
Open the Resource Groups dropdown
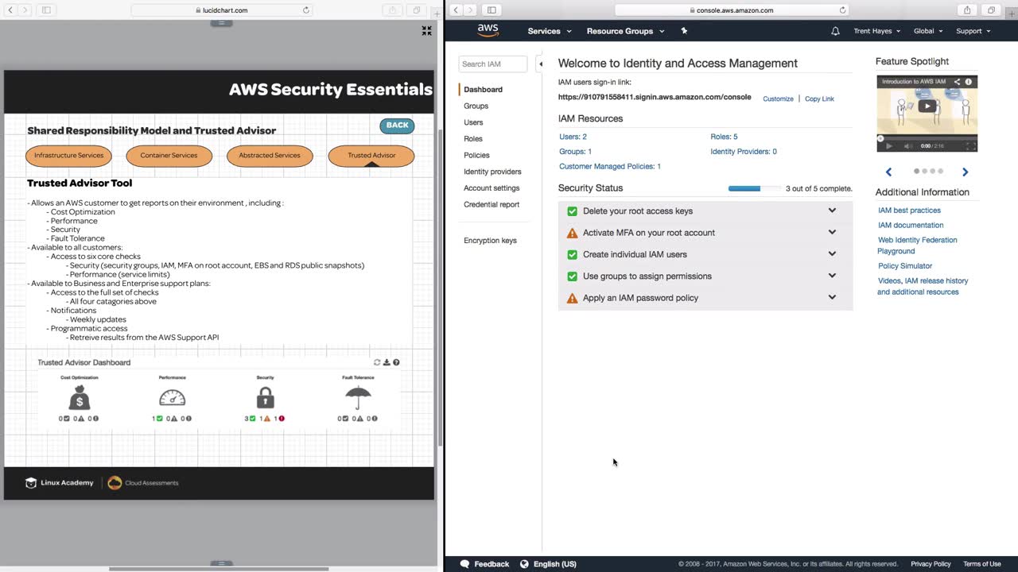pos(625,31)
